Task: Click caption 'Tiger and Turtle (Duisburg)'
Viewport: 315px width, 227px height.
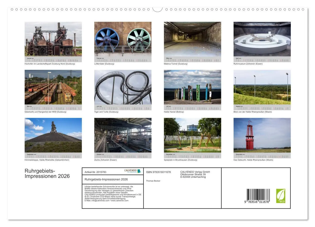Action: pyautogui.click(x=106, y=112)
